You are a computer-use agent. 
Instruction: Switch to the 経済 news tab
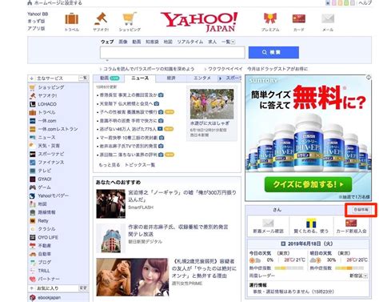click(x=171, y=78)
